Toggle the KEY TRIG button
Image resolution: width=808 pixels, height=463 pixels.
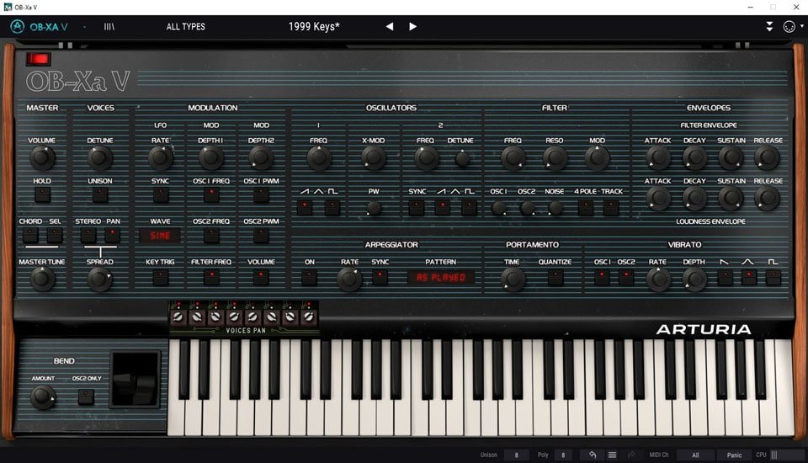click(x=160, y=278)
